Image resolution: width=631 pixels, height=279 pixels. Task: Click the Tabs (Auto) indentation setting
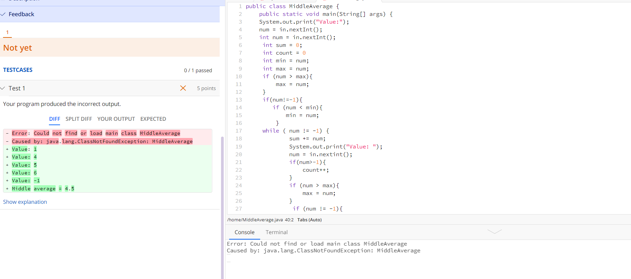[x=309, y=220]
